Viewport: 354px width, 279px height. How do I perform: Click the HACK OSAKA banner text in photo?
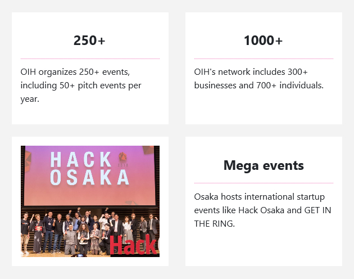(89, 168)
